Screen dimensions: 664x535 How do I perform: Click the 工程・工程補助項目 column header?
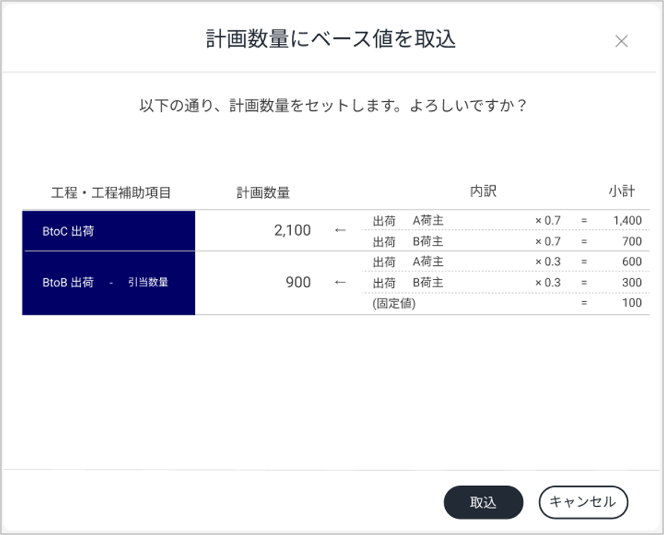click(x=111, y=193)
